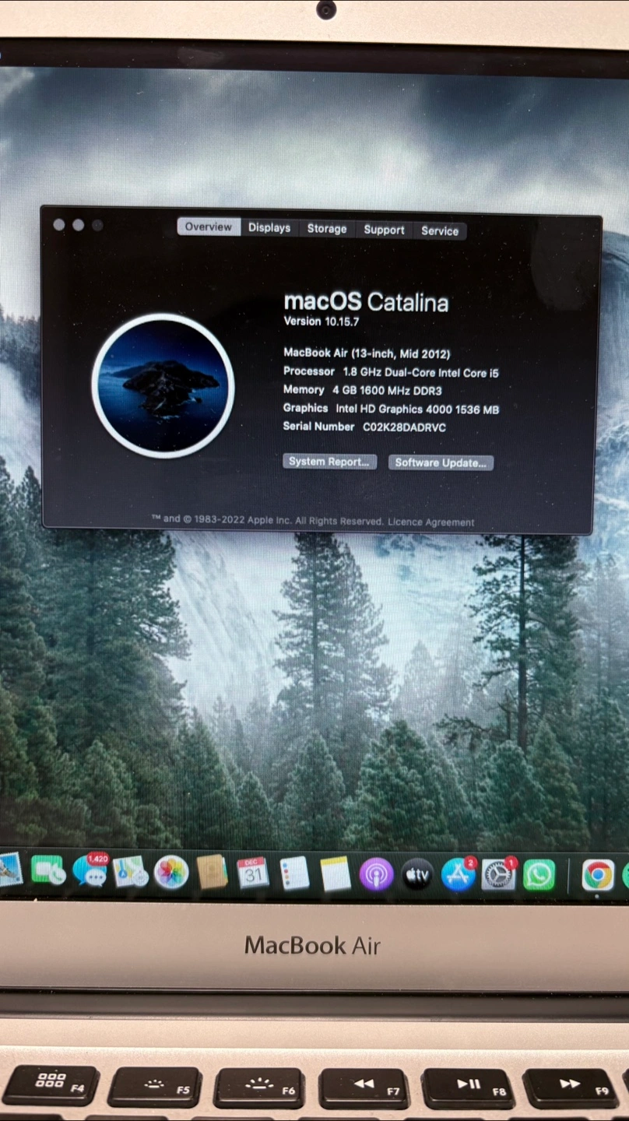This screenshot has width=629, height=1121.
Task: Open the Calendar dock icon
Action: click(253, 873)
